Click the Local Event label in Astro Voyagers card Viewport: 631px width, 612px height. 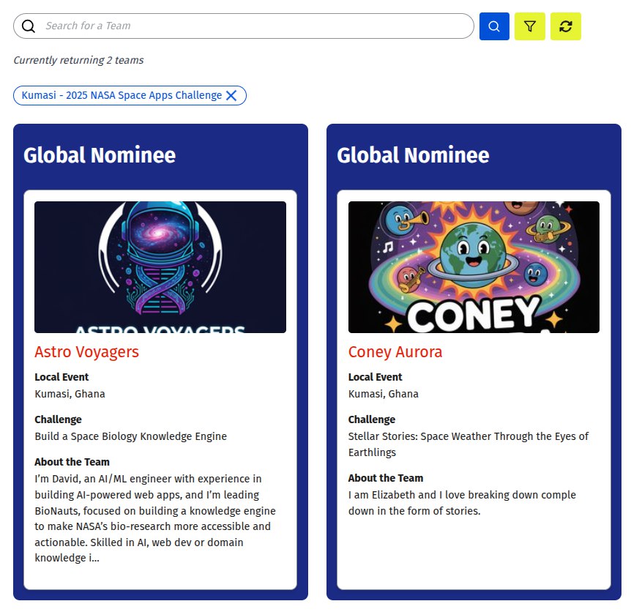pos(61,377)
